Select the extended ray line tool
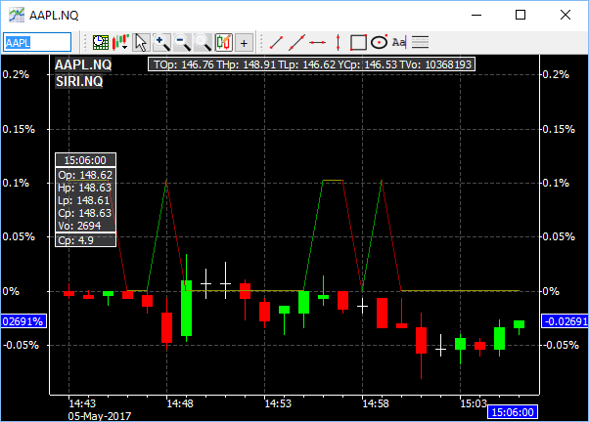The height and width of the screenshot is (422, 589). pos(297,42)
